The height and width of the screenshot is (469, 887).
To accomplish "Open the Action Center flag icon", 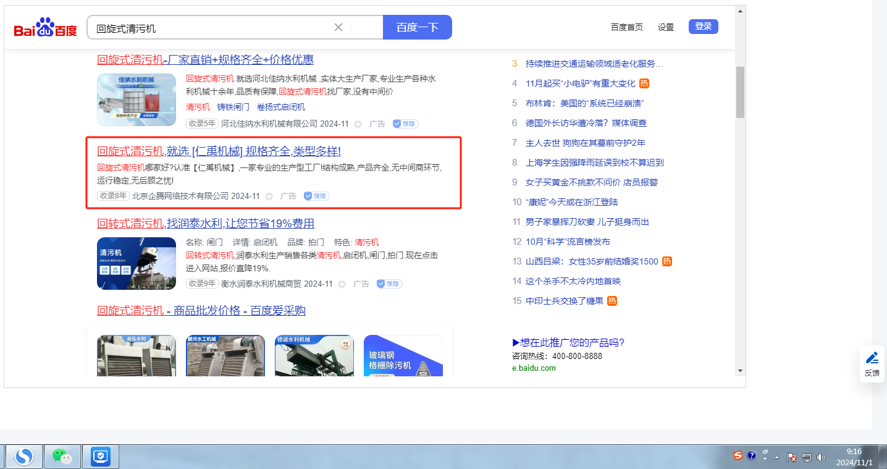I will click(x=792, y=457).
